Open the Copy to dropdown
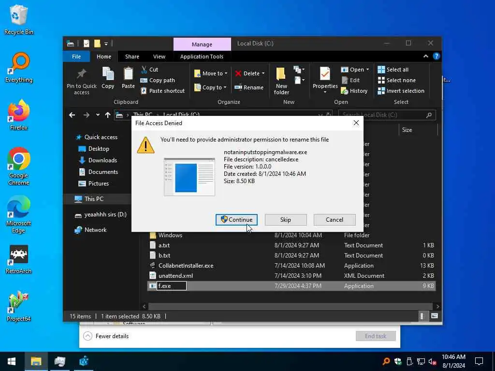495x371 pixels. click(210, 87)
